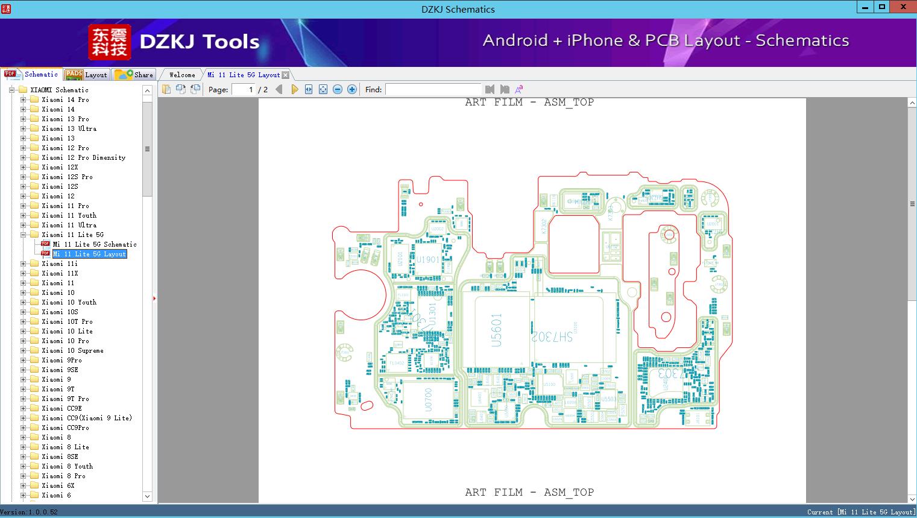917x518 pixels.
Task: Select the Xiaomi 6X folder
Action: [58, 485]
